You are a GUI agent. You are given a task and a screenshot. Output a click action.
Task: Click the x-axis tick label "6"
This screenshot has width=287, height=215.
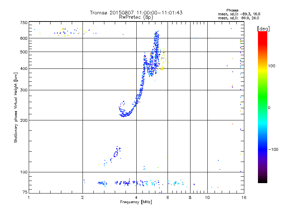tap(168, 197)
